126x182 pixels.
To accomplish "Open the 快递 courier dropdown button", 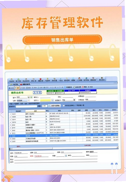I will click(66, 156).
